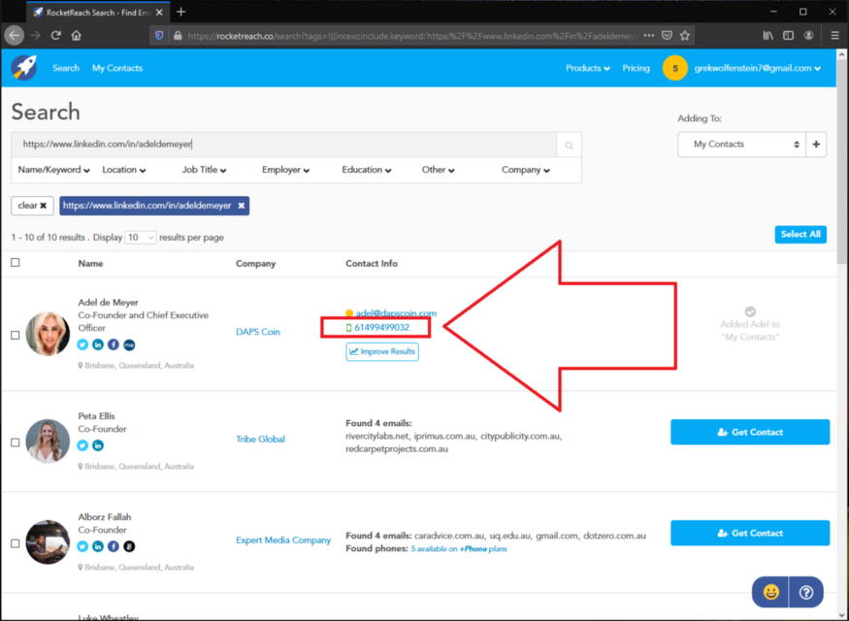Go to the Pricing page
The height and width of the screenshot is (621, 849).
(x=637, y=68)
